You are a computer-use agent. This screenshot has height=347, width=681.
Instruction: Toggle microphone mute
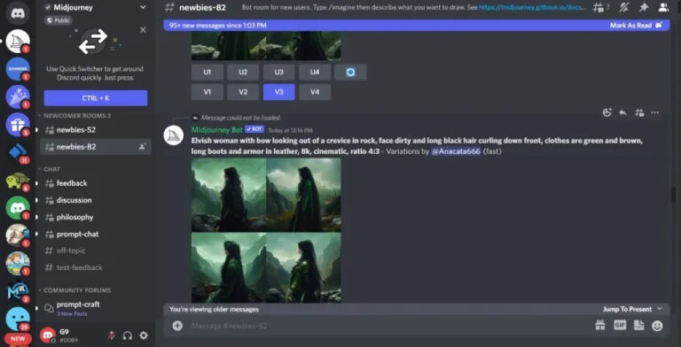(112, 335)
